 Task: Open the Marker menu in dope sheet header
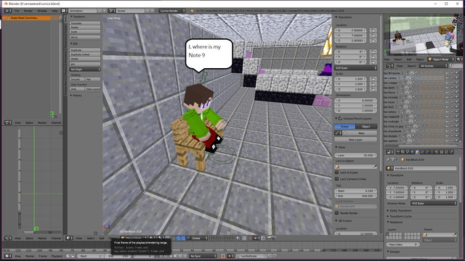tap(42, 123)
